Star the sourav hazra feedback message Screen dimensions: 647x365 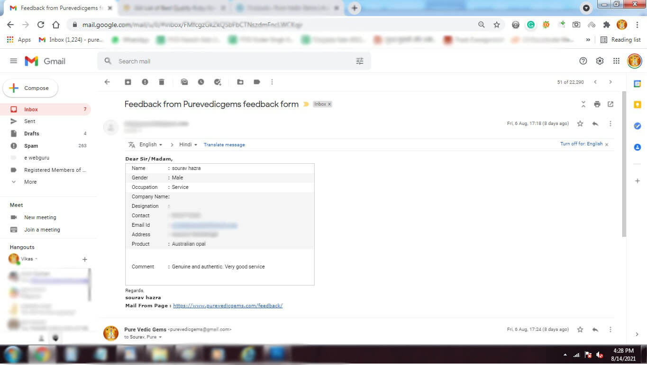pos(580,124)
